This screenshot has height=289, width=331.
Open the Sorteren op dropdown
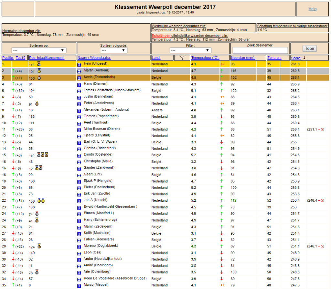(39, 50)
